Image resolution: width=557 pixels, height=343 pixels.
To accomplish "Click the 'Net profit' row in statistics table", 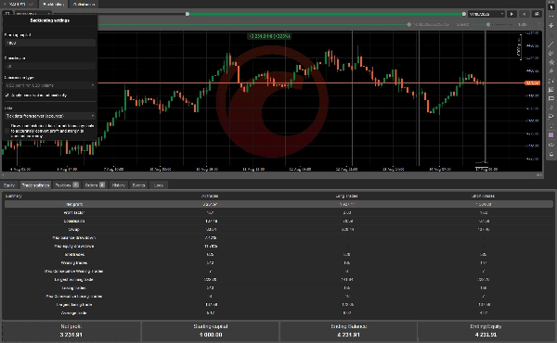I will [278, 204].
